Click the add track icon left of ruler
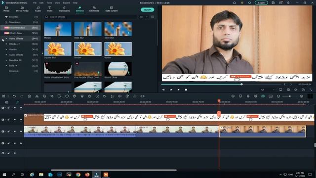Viewport: 316px width, 178px height. click(x=6, y=102)
